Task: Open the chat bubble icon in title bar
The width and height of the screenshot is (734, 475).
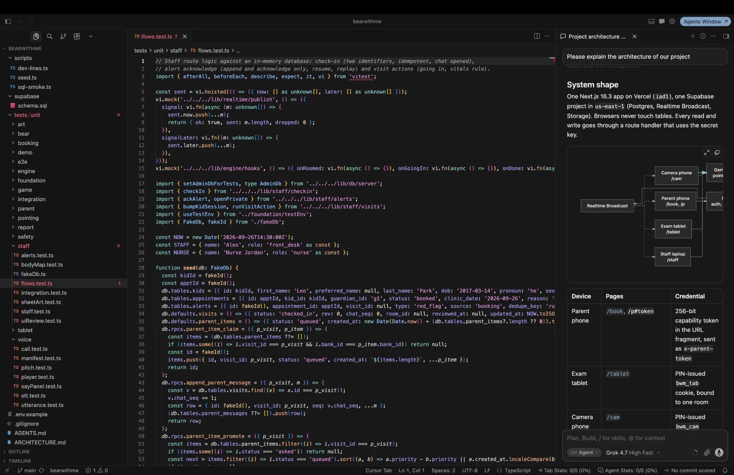Action: coord(662,21)
